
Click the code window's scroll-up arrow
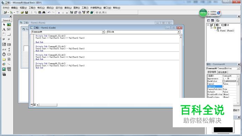click(x=180, y=37)
